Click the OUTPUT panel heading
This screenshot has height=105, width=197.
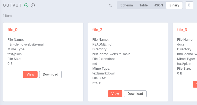pos(12,5)
